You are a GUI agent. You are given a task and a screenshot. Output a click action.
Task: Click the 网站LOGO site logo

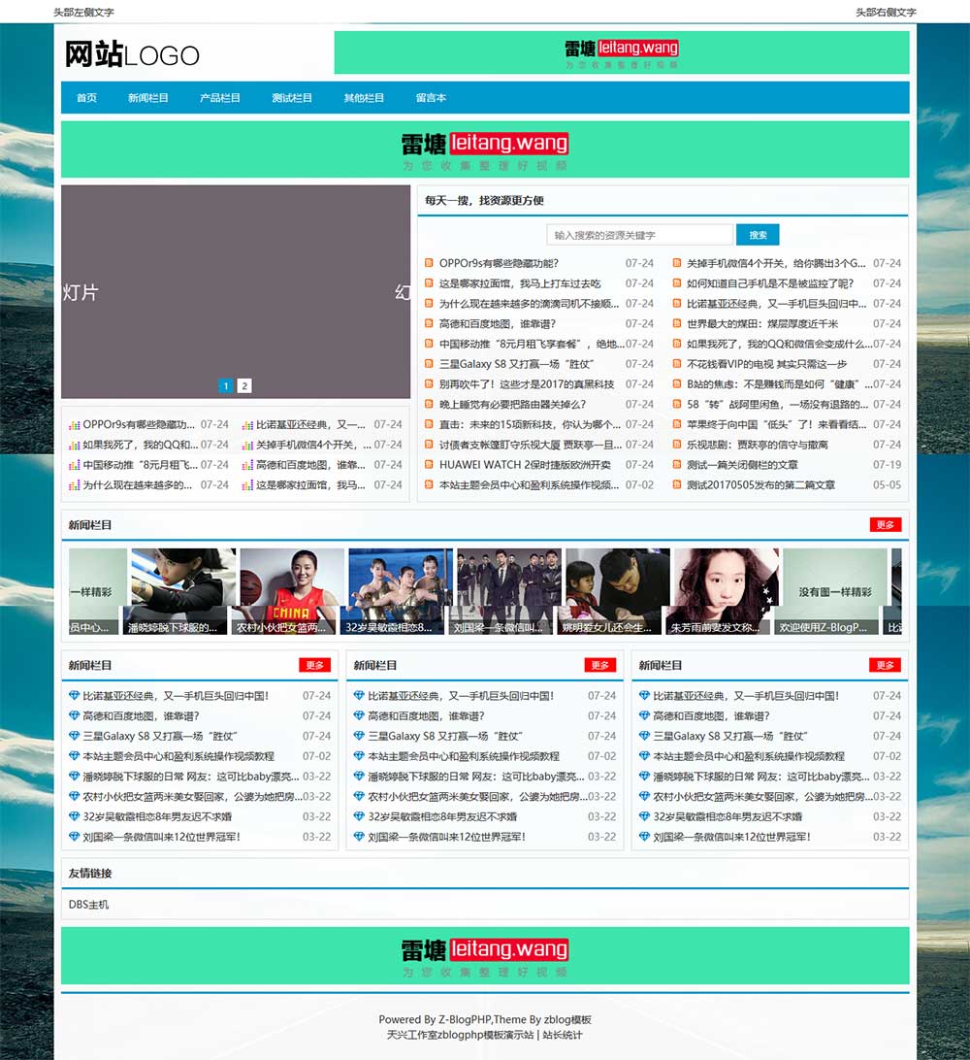[132, 54]
